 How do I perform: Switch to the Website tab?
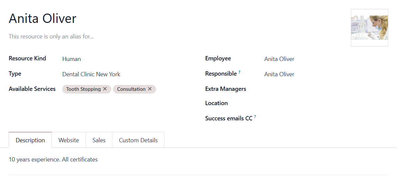tap(69, 140)
